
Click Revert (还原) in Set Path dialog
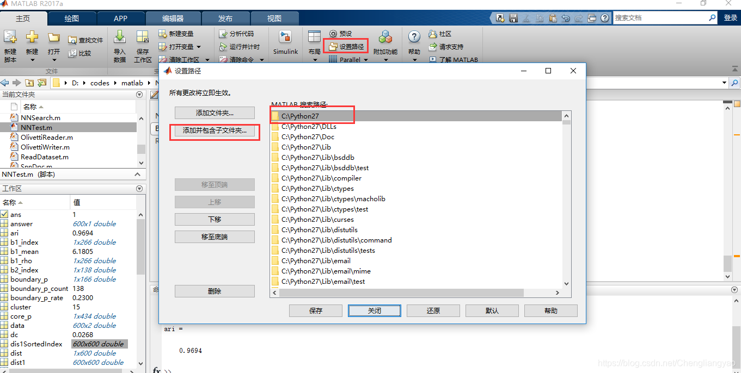433,310
